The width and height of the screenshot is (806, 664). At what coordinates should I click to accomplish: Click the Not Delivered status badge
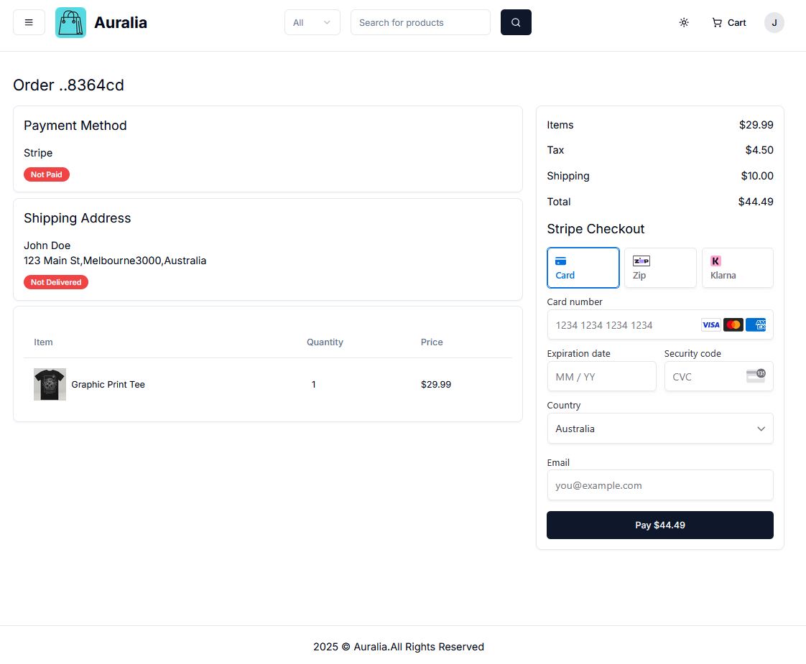pos(56,282)
